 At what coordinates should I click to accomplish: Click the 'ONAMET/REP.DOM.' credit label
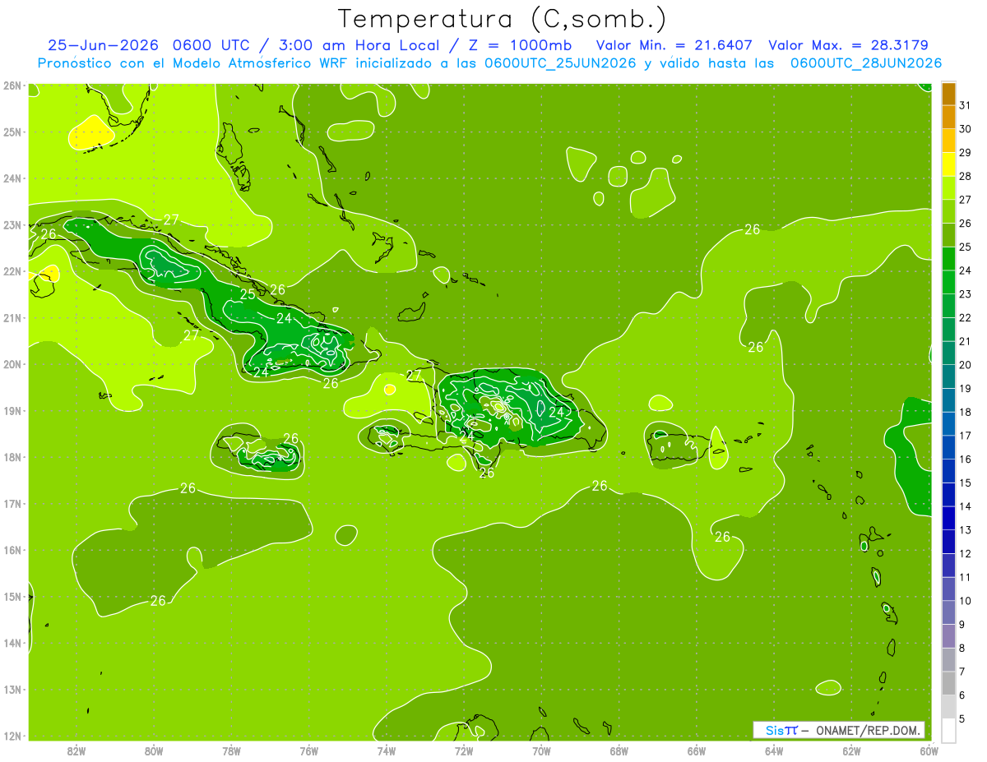869,730
